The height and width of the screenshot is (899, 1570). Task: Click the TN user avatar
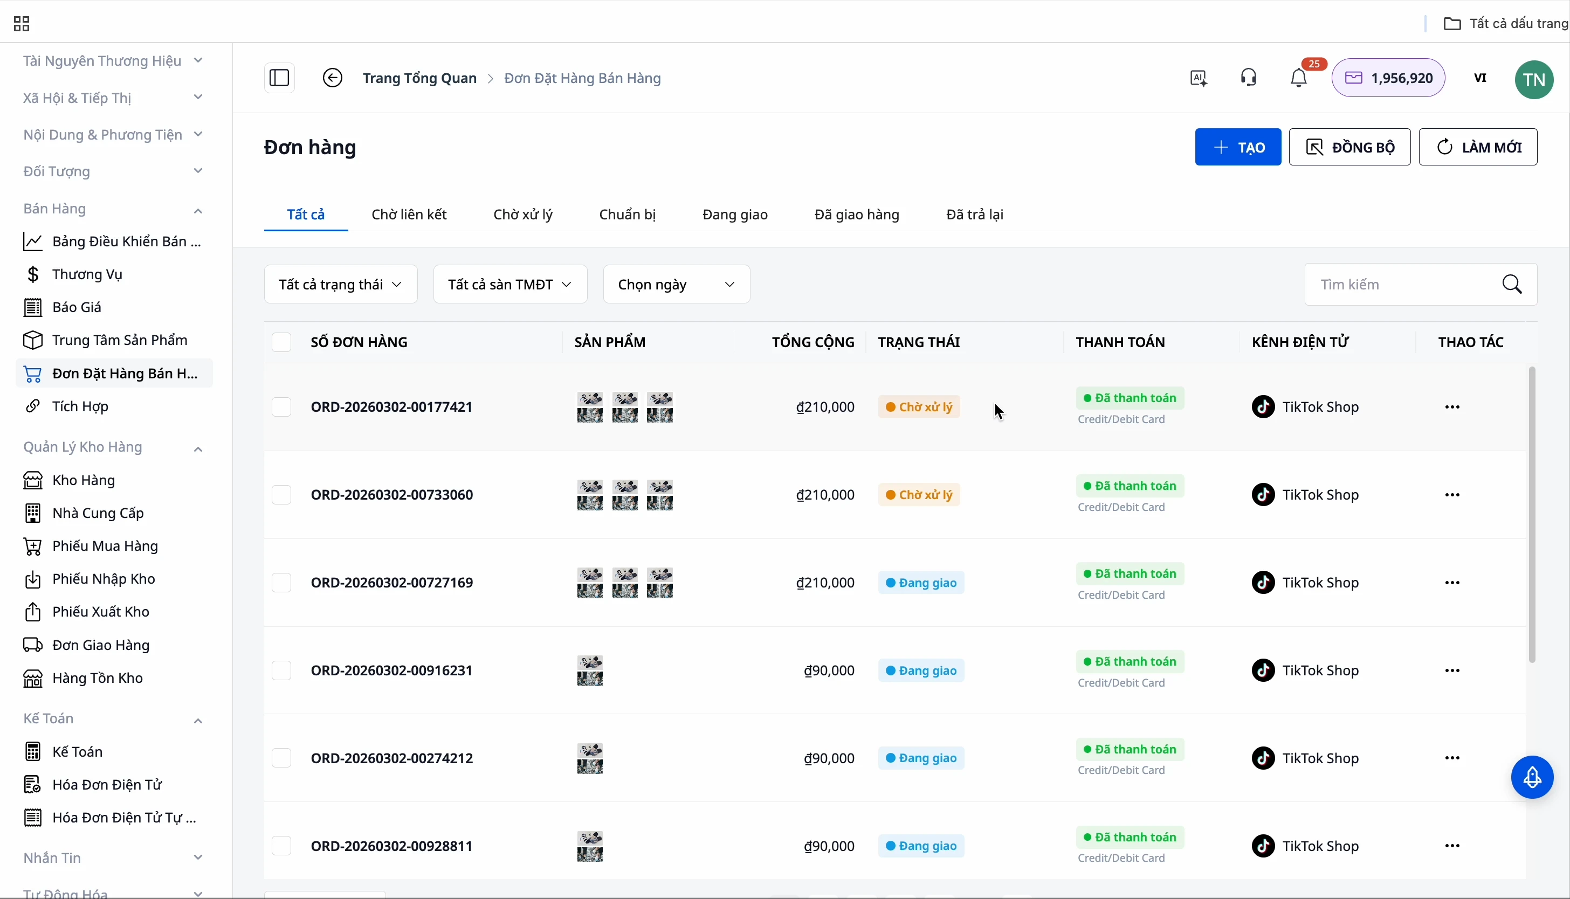tap(1533, 80)
